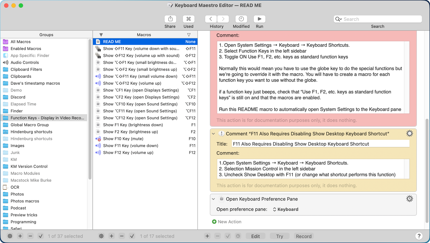Screen dimensions: 430x243
Task: Click the macro sort triangle left of Macros
Action: pyautogui.click(x=101, y=35)
